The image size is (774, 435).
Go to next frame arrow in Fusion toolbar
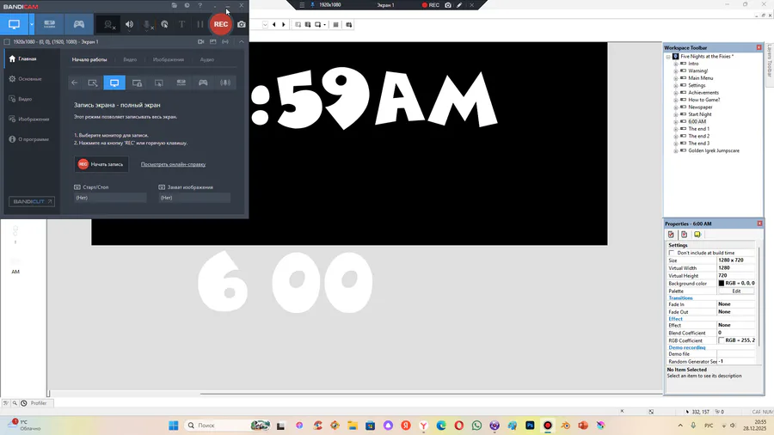click(x=283, y=25)
